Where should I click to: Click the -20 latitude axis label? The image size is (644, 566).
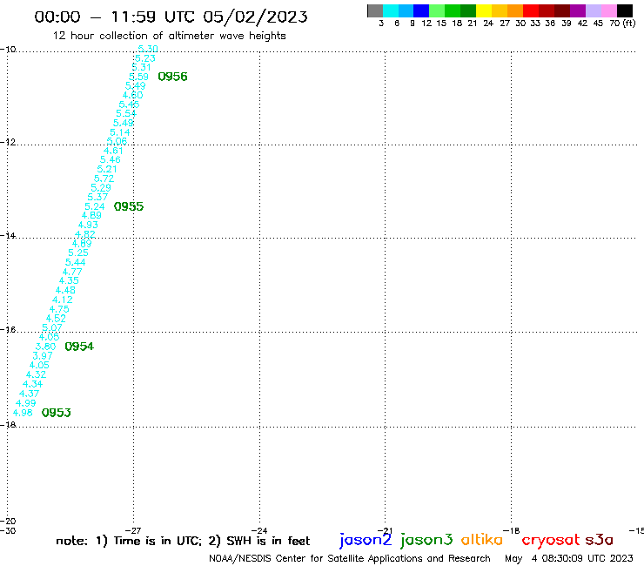click(x=8, y=522)
